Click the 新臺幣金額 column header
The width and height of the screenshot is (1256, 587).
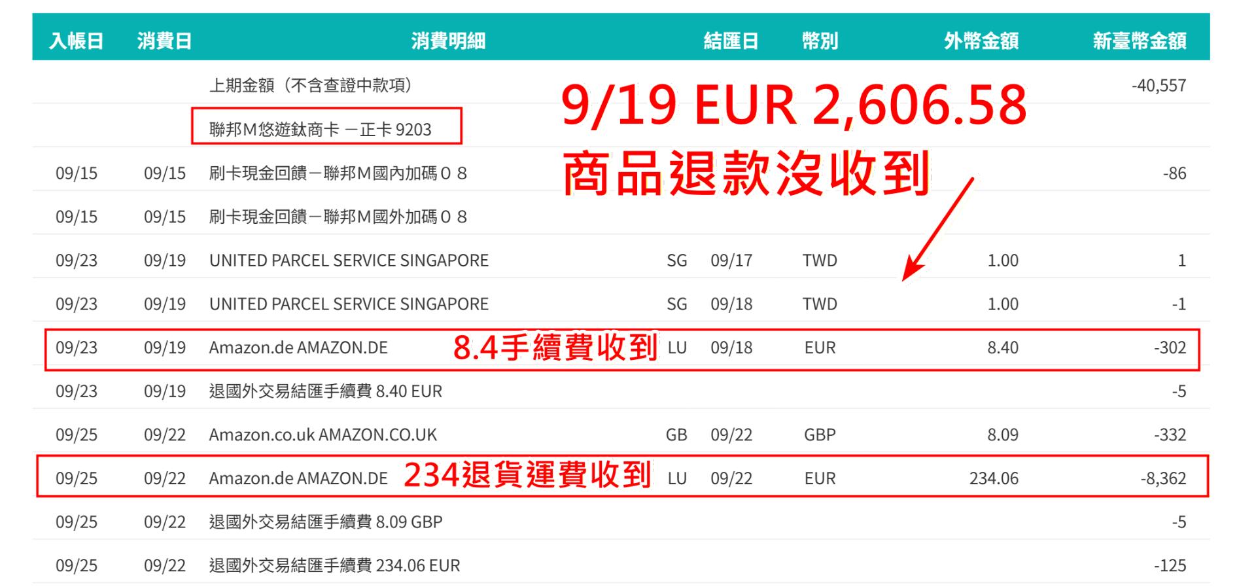point(1139,41)
